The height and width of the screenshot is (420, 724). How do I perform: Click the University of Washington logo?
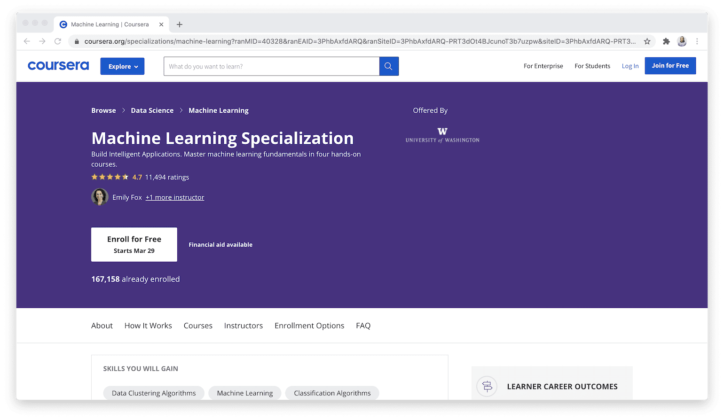pyautogui.click(x=442, y=135)
